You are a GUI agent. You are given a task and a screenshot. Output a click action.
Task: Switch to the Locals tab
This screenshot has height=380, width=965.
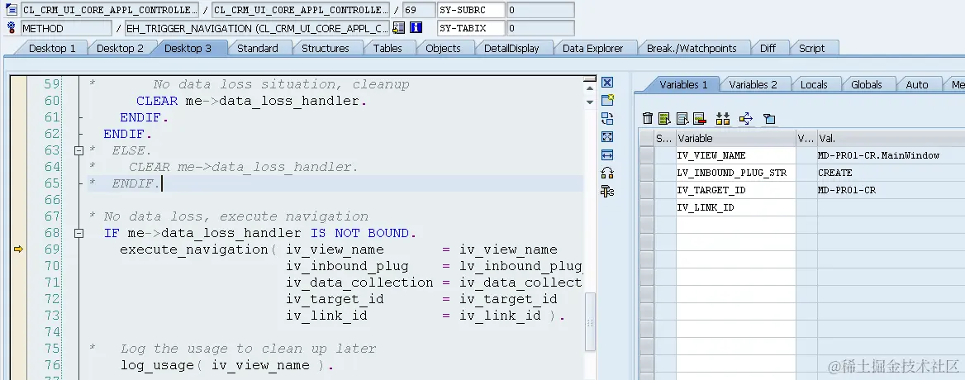(x=814, y=85)
